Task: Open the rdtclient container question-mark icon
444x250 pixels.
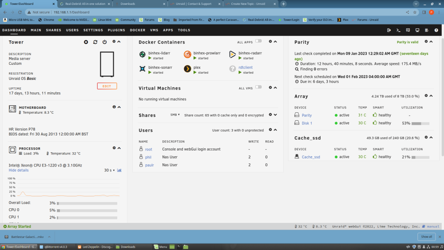Action: point(232,68)
